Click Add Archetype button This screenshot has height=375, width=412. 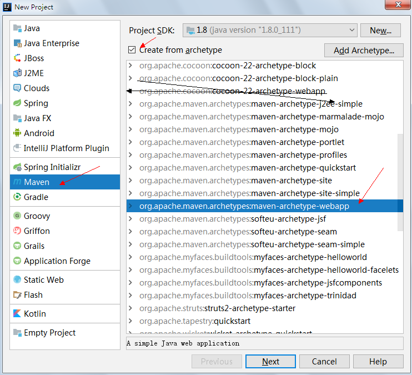coord(364,50)
